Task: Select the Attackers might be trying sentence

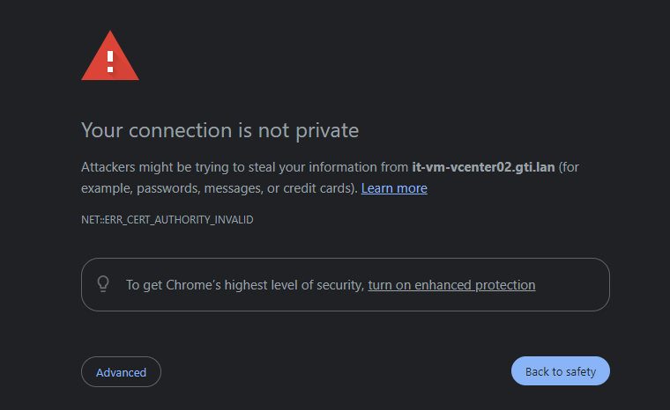Action: (330, 178)
